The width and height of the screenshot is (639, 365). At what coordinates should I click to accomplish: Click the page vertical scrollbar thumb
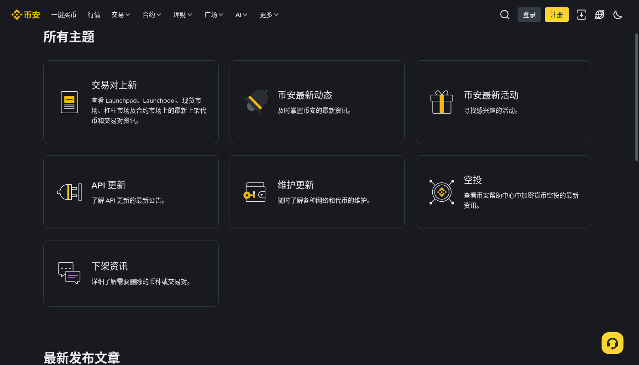637,97
